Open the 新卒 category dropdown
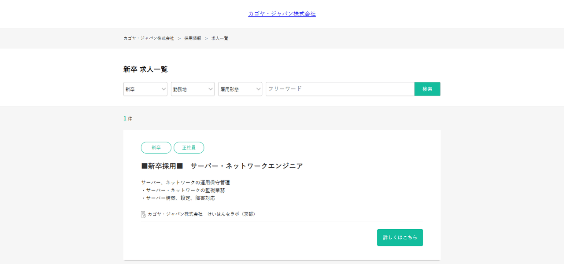The height and width of the screenshot is (264, 564). tap(145, 89)
